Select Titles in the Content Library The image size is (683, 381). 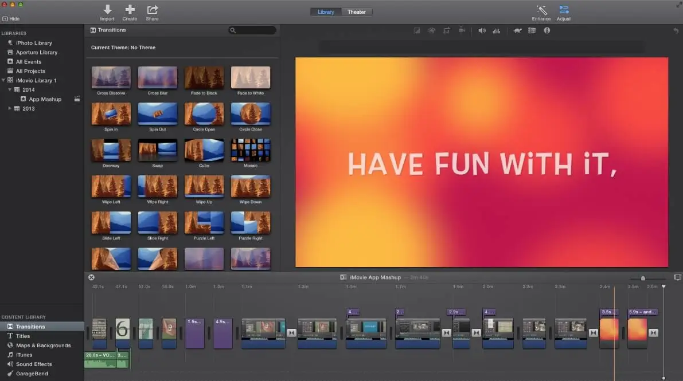23,336
